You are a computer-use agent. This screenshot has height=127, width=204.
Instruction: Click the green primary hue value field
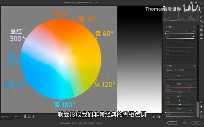pyautogui.click(x=191, y=98)
